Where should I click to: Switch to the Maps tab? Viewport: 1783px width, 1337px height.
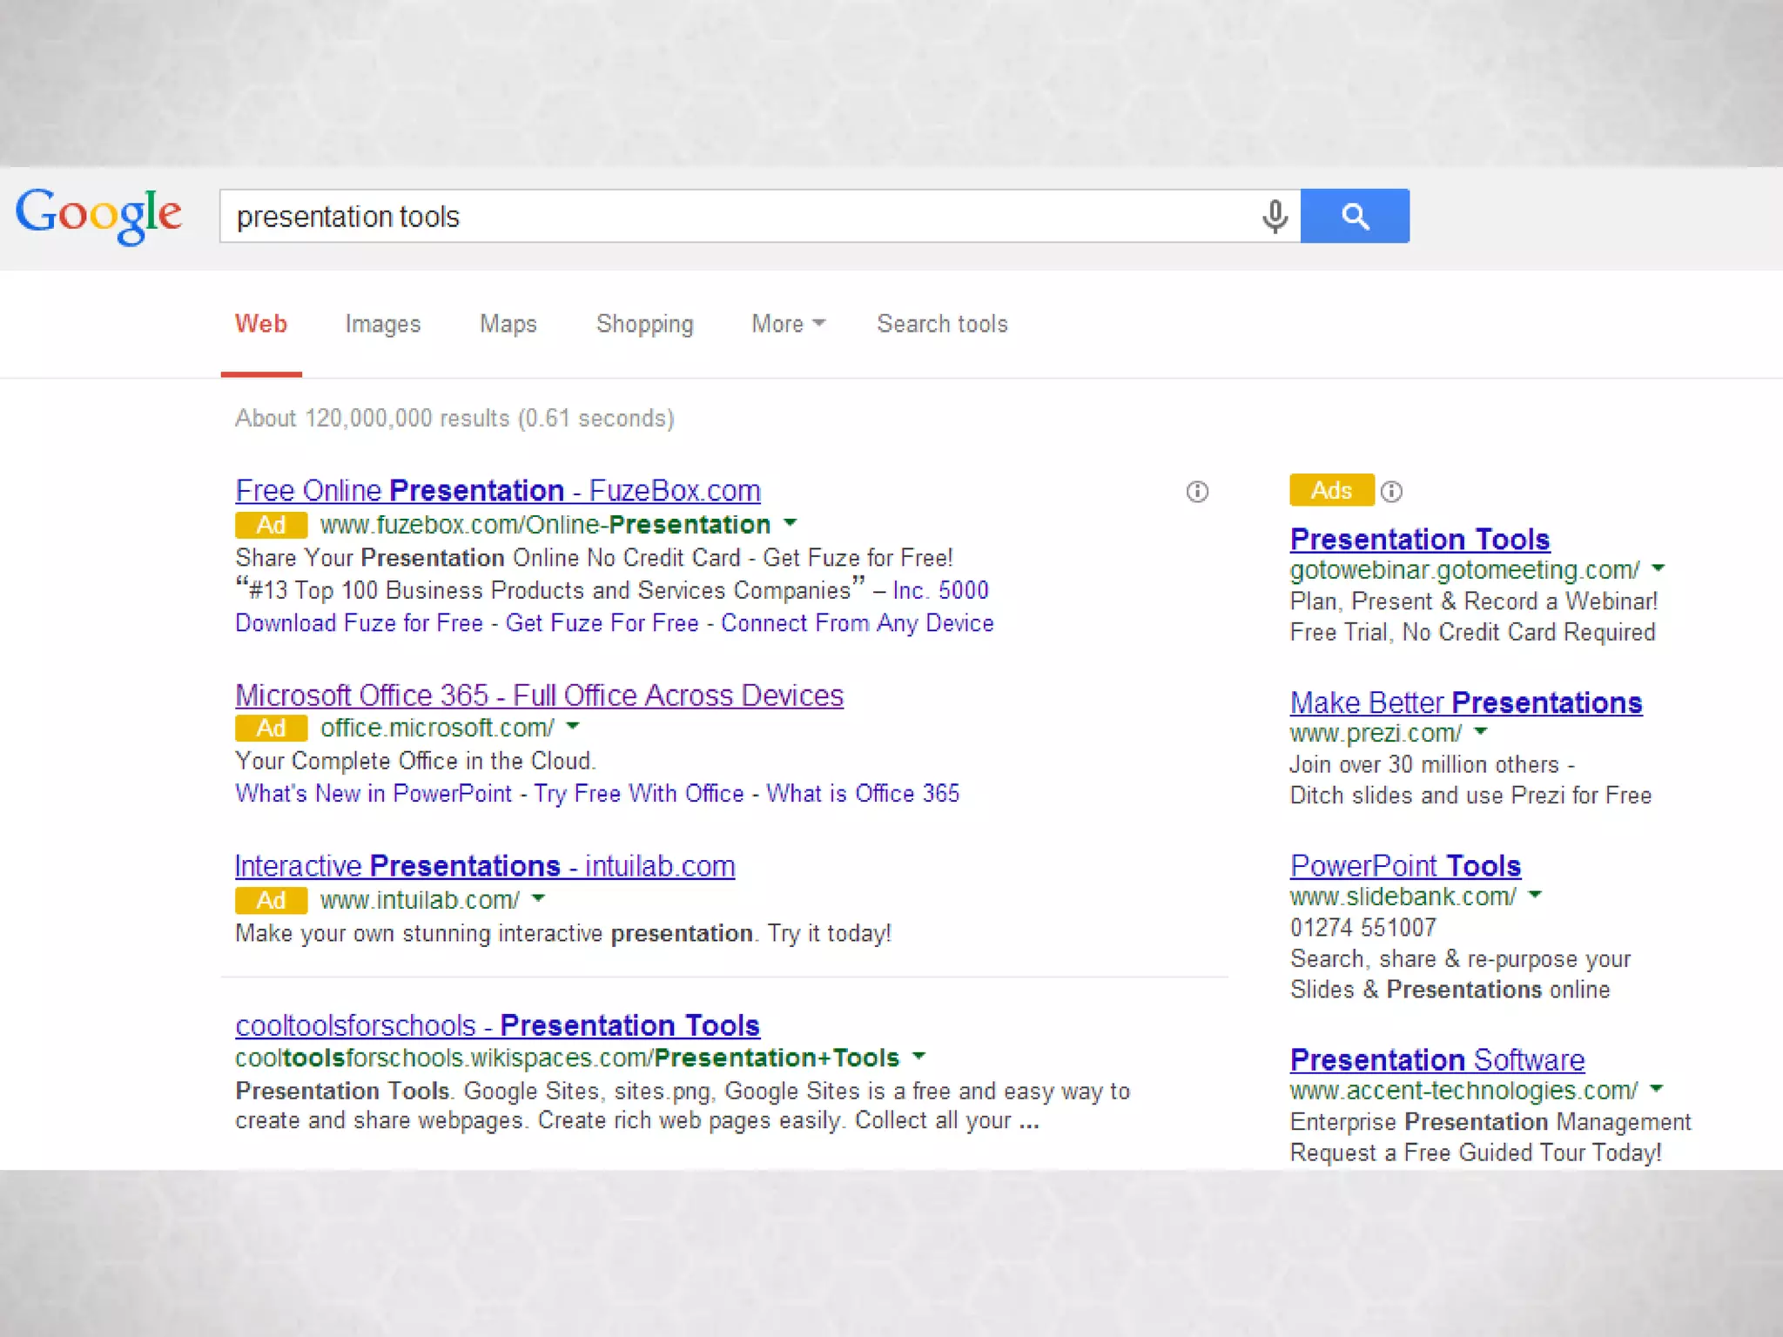pos(508,324)
